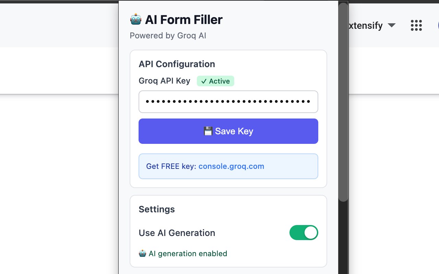
Task: Click the popup's vertical scrollbar thumb
Action: point(343,103)
